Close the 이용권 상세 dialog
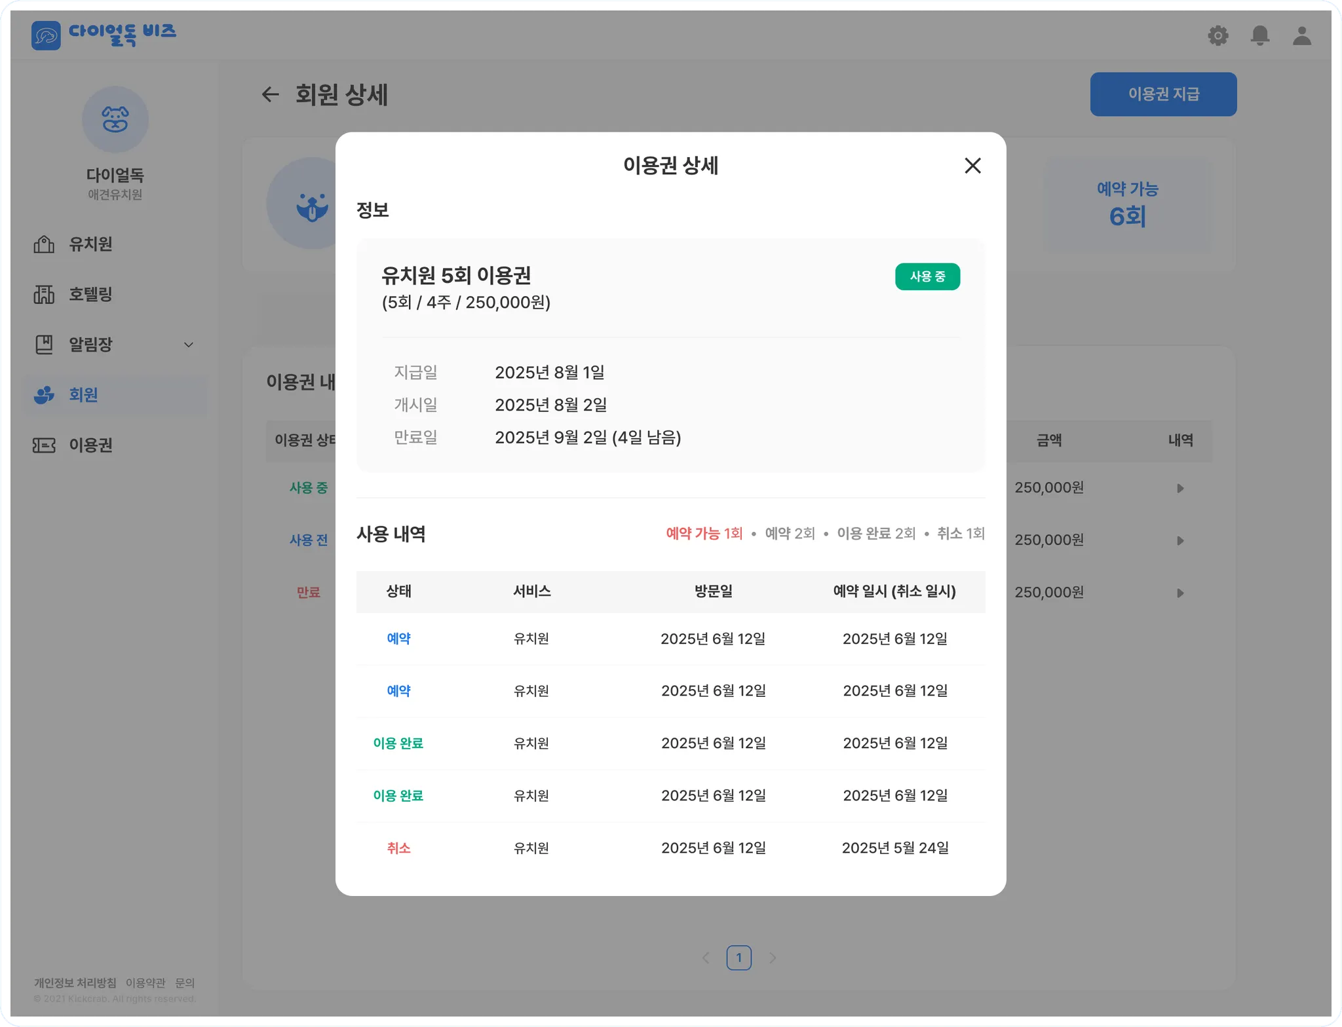 tap(972, 166)
